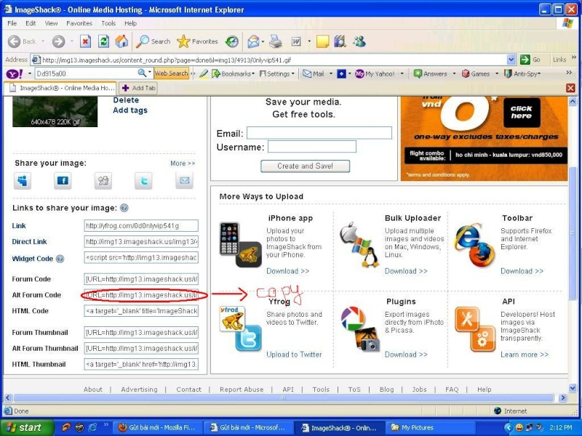Open the Favorites menu

point(79,23)
